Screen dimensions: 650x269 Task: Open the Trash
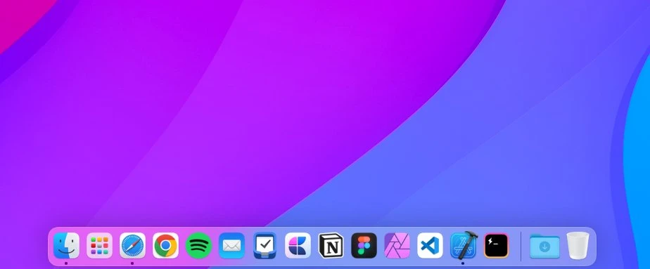[x=578, y=245]
